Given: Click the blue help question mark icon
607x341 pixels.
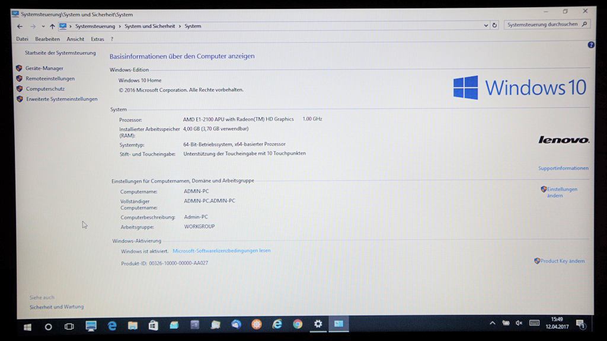Looking at the screenshot, I should coord(591,45).
